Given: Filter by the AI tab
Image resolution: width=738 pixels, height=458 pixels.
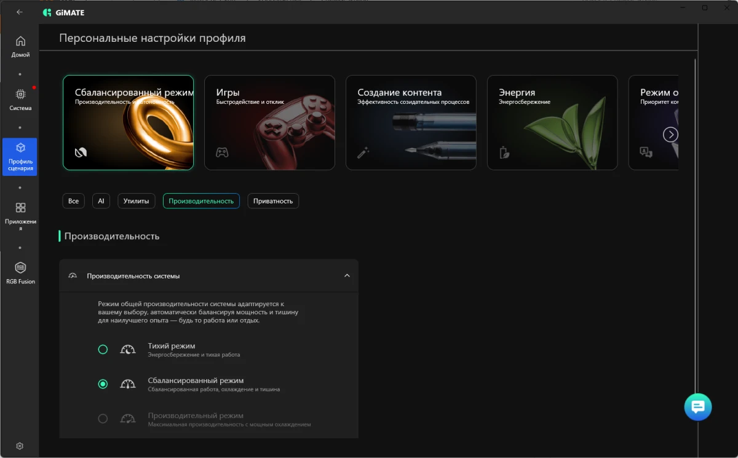Looking at the screenshot, I should point(101,201).
